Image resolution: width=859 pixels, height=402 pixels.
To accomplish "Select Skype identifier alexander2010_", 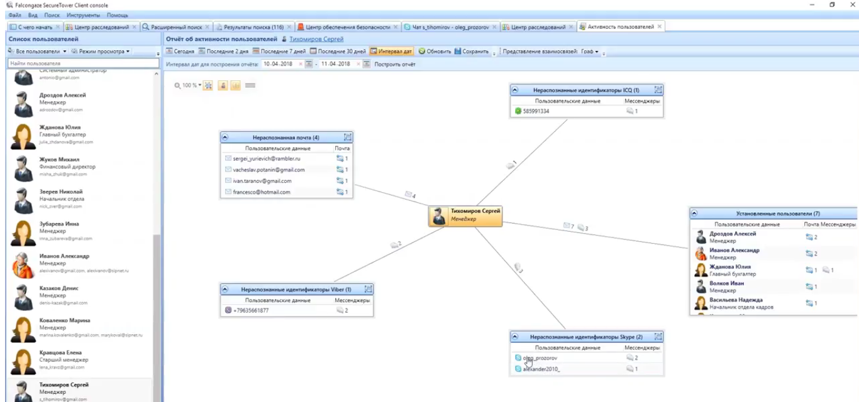I will [541, 369].
